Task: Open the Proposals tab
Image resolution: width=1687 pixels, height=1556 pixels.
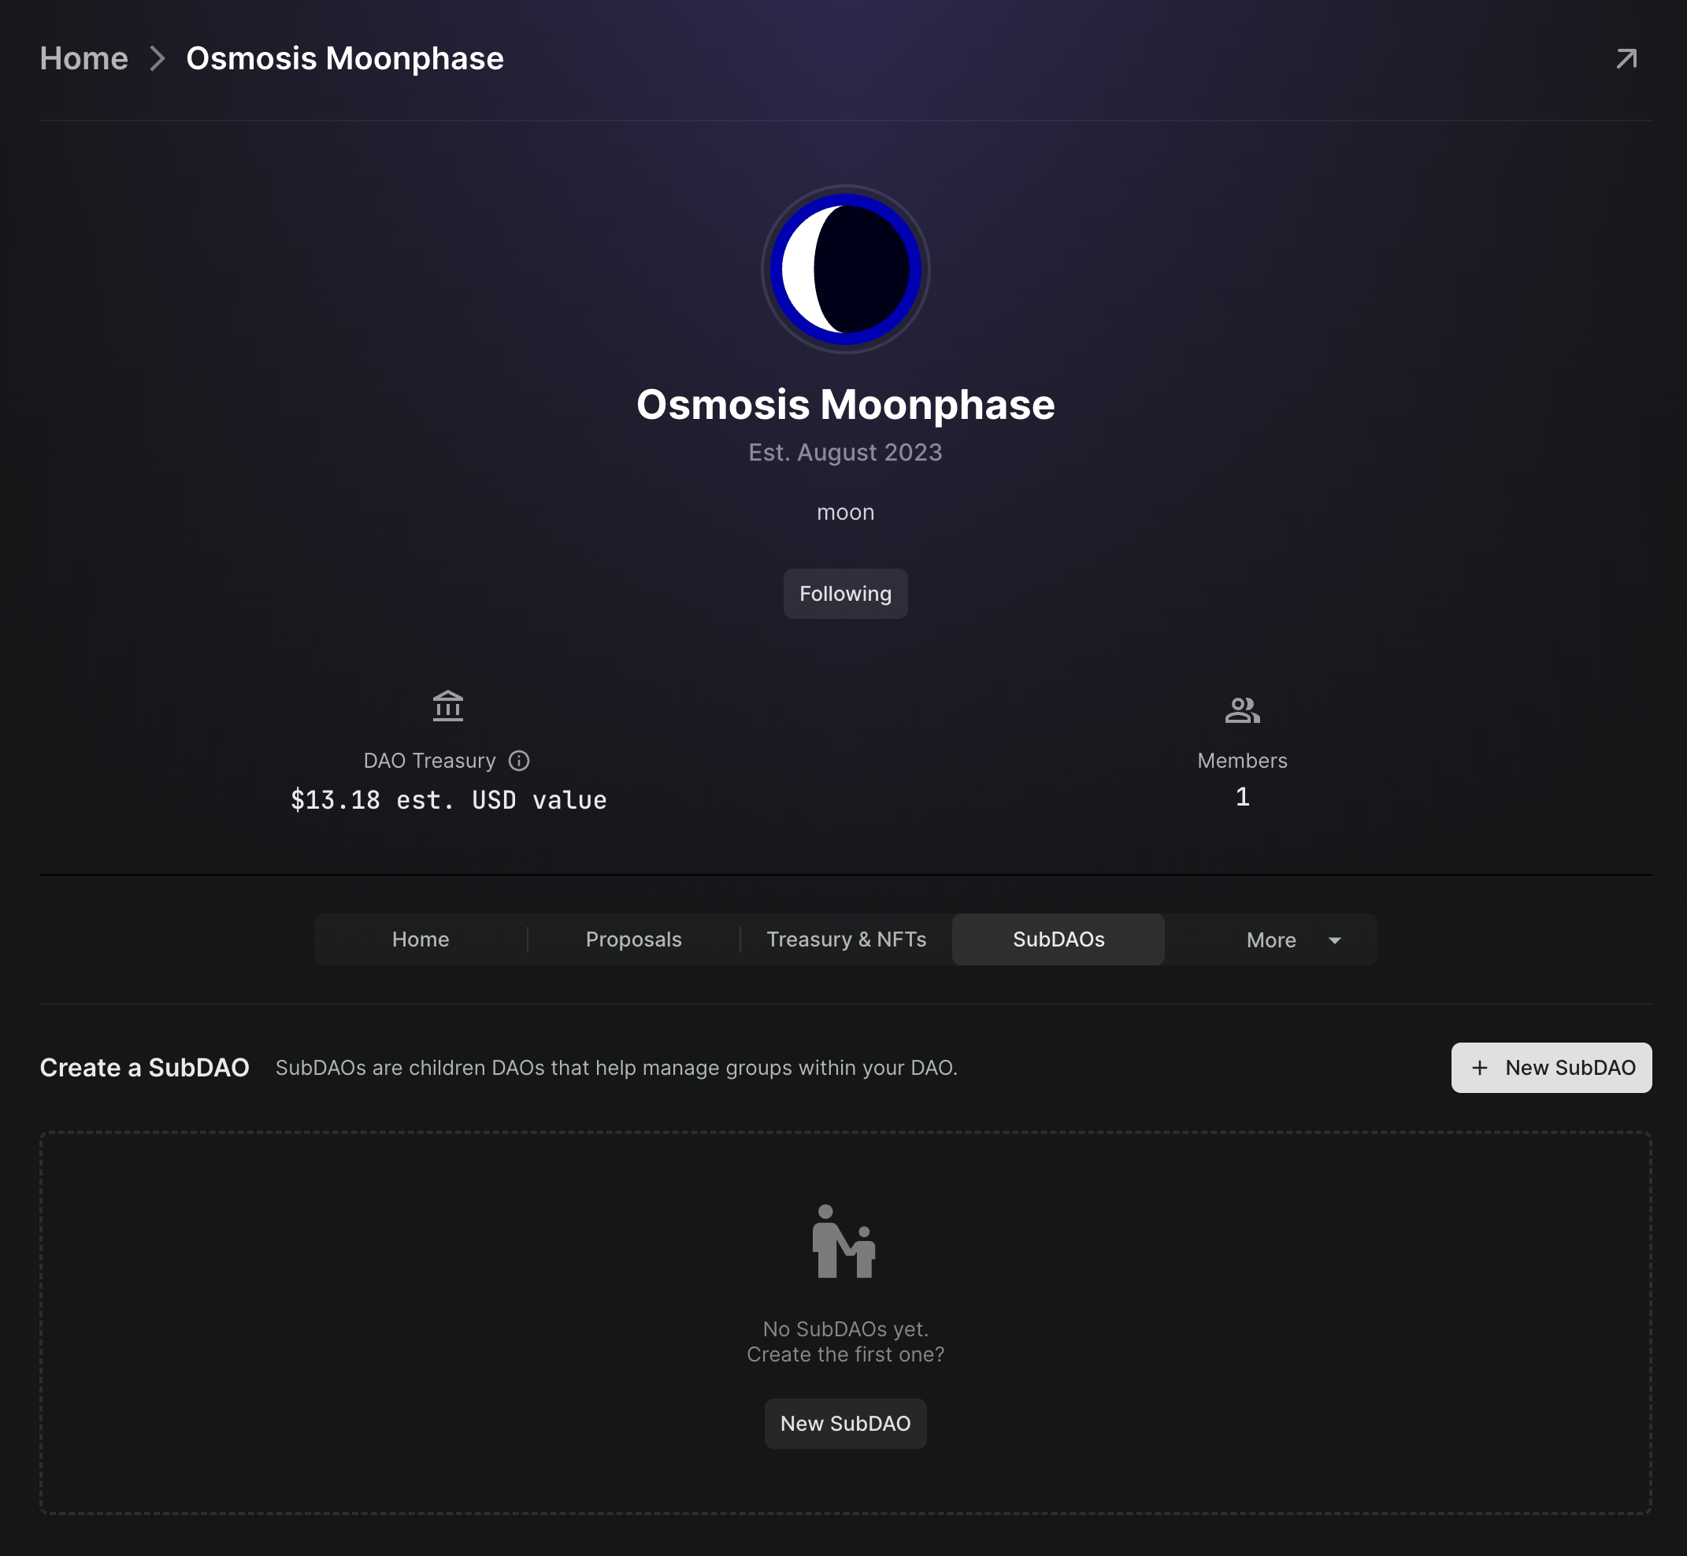Action: pyautogui.click(x=633, y=939)
